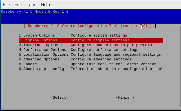Open the Help menu
The image size is (181, 111).
[x=45, y=5]
